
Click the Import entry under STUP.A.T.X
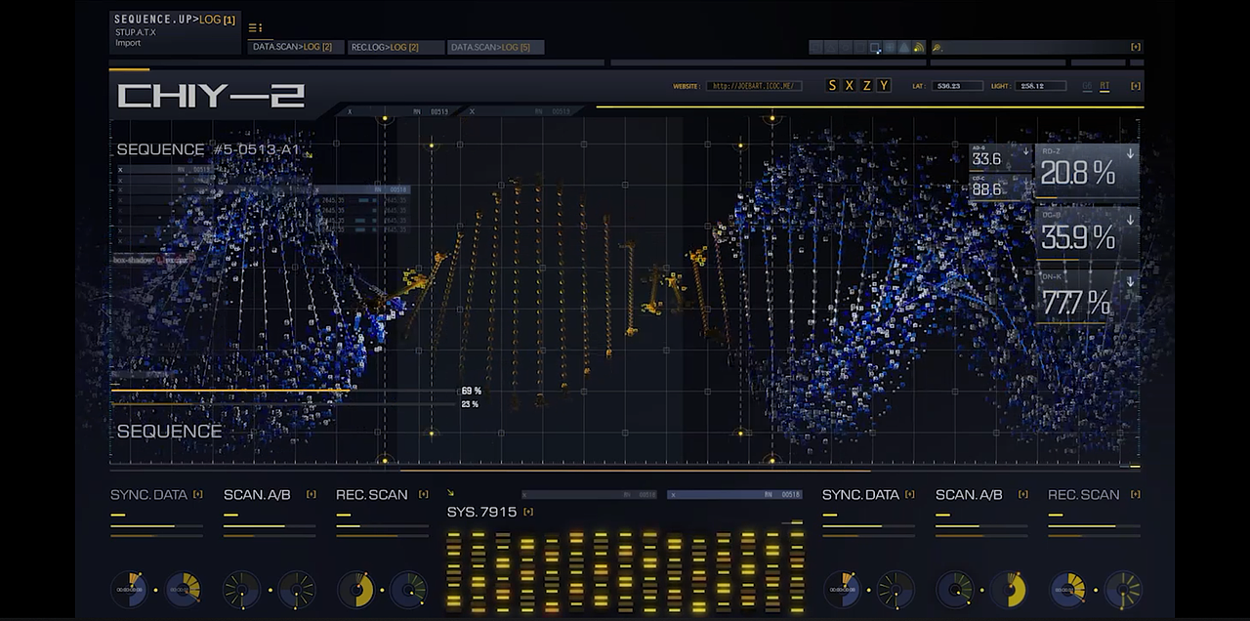[128, 43]
